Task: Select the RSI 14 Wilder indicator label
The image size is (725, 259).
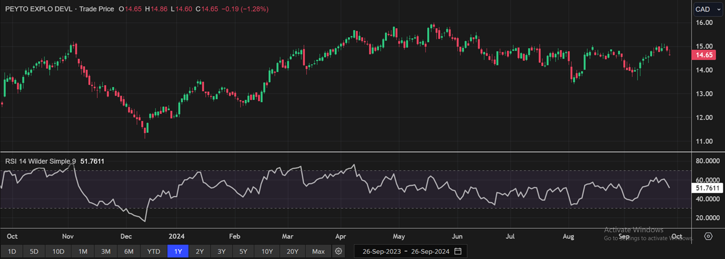Action: pyautogui.click(x=40, y=161)
